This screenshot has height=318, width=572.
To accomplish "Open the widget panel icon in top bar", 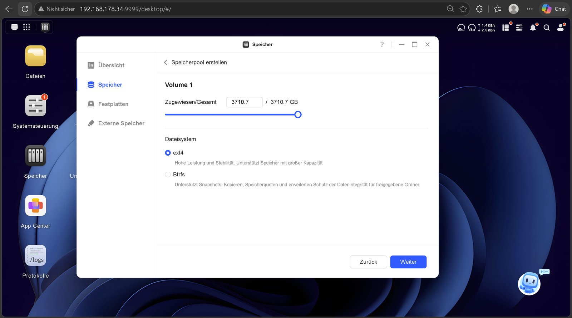I will click(506, 28).
